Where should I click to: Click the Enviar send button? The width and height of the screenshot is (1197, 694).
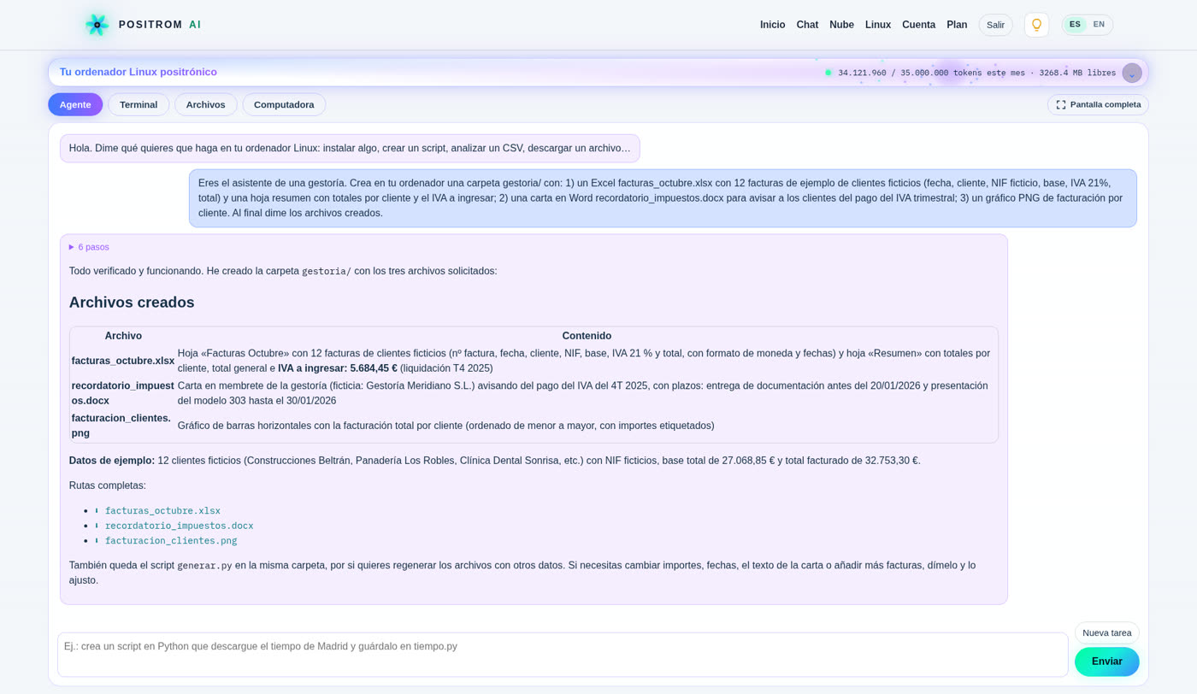[1106, 662]
